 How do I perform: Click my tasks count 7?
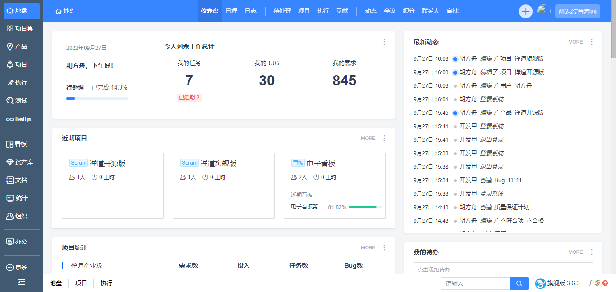(189, 81)
